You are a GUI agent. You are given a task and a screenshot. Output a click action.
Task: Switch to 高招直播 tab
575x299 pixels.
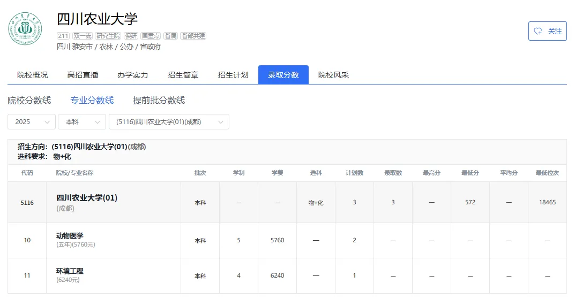click(83, 75)
